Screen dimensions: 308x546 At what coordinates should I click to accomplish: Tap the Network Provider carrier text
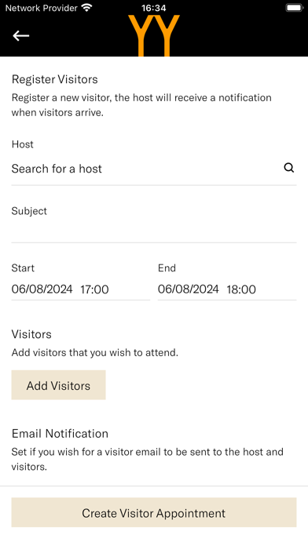(x=41, y=8)
